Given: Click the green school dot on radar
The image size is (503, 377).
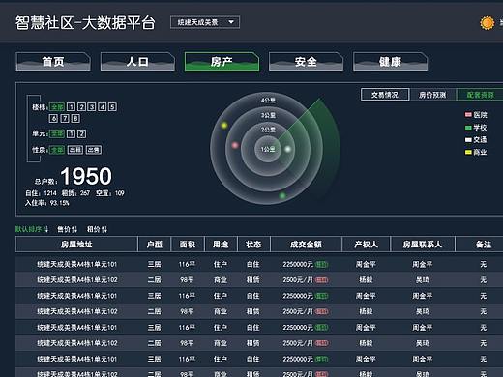Looking at the screenshot, I should (x=282, y=195).
